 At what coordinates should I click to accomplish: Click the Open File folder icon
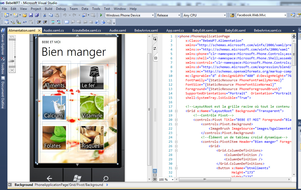tap(24, 15)
